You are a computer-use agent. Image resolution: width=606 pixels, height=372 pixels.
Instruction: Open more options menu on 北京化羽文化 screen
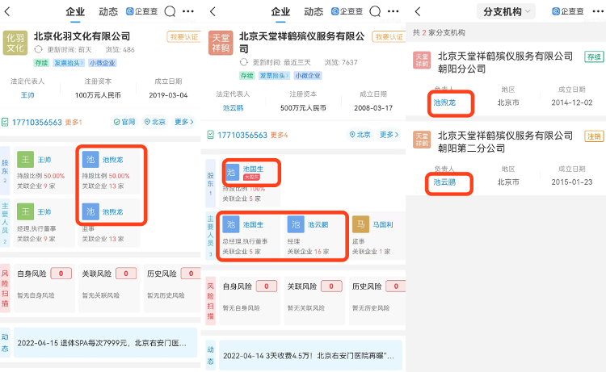click(188, 11)
